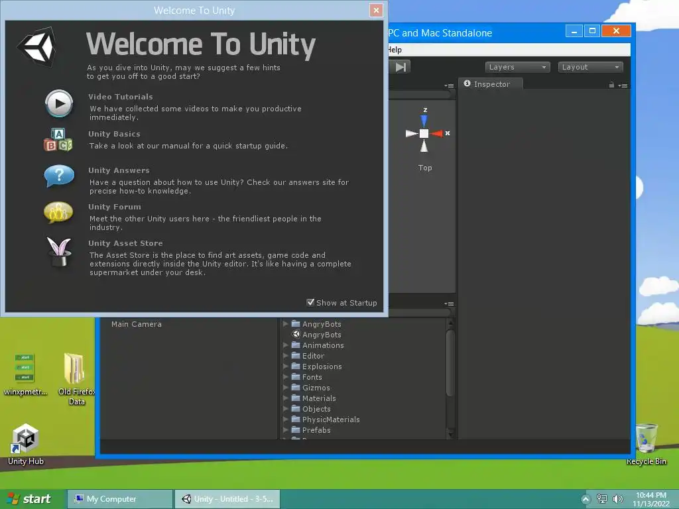The height and width of the screenshot is (509, 679).
Task: Click the volume speaker tray icon
Action: tap(618, 499)
